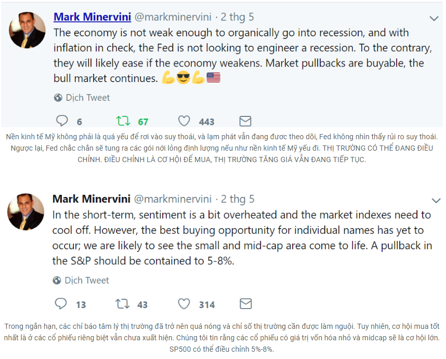This screenshot has width=446, height=359.
Task: Reply to the second tweet
Action: click(x=61, y=304)
